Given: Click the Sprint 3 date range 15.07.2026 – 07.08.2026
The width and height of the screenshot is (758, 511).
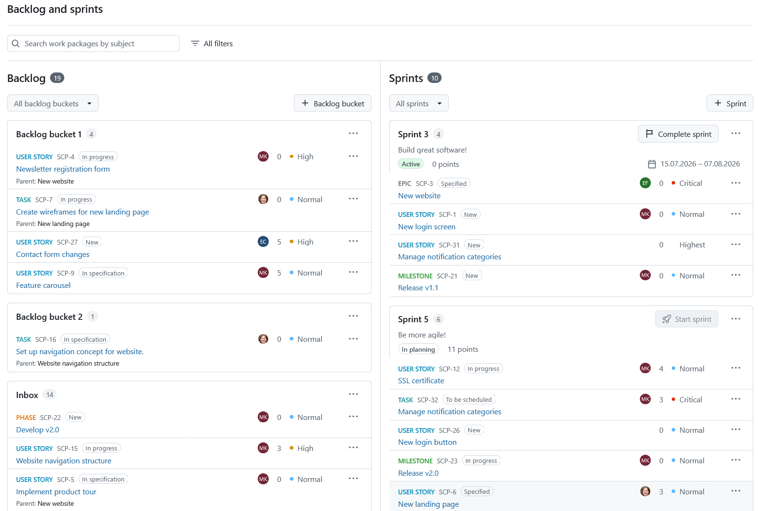Looking at the screenshot, I should [x=700, y=164].
